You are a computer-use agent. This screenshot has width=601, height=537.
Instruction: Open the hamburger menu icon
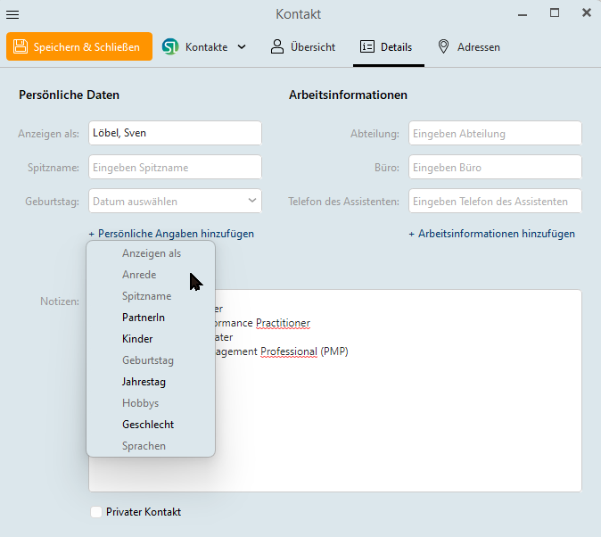point(12,13)
